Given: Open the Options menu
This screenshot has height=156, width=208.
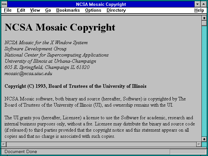Looking at the screenshot, I should click(x=93, y=10).
